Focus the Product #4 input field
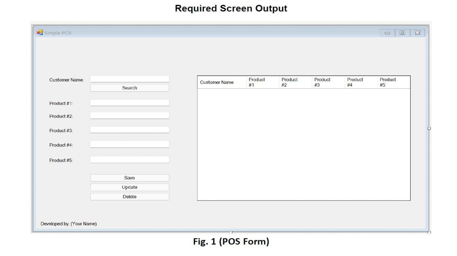The width and height of the screenshot is (457, 256). [x=130, y=144]
